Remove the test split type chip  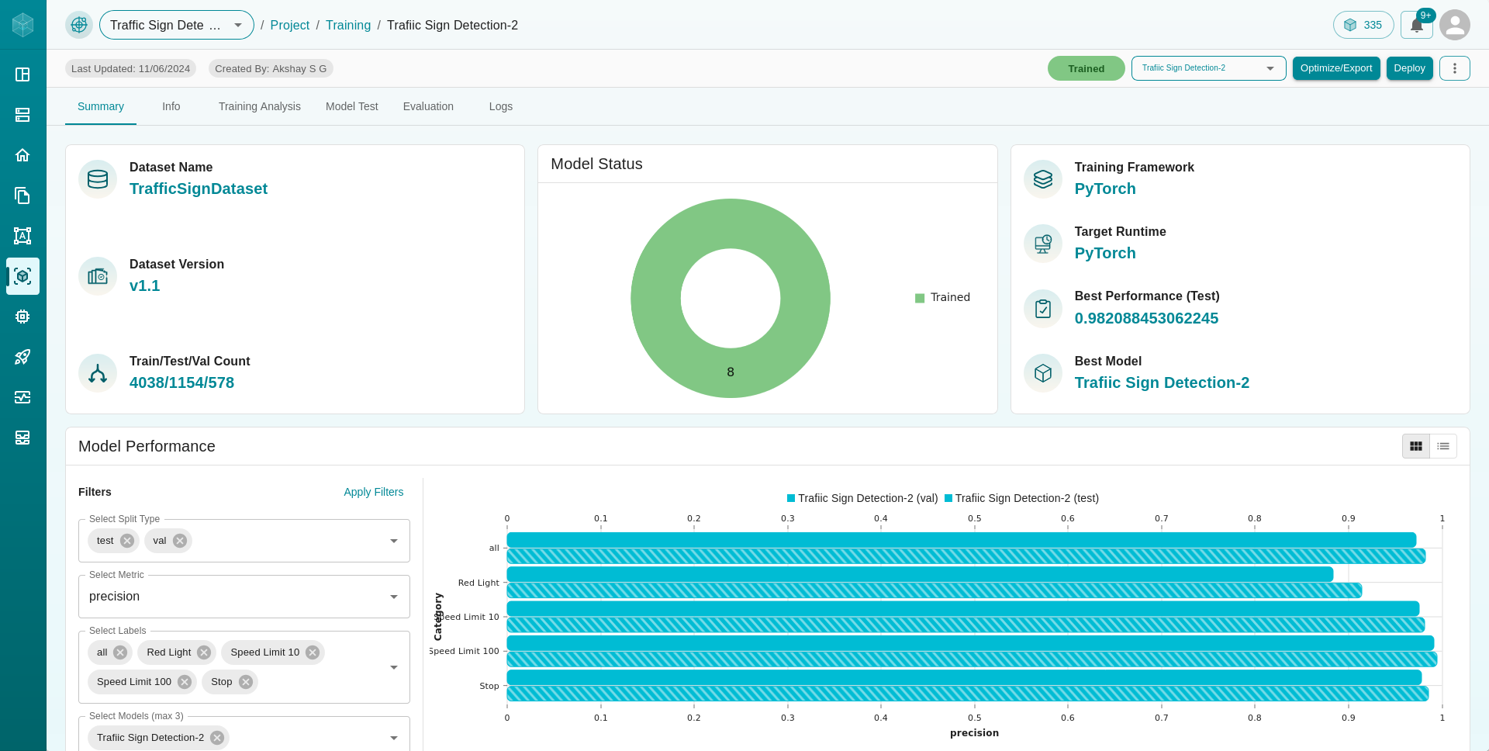pyautogui.click(x=127, y=541)
